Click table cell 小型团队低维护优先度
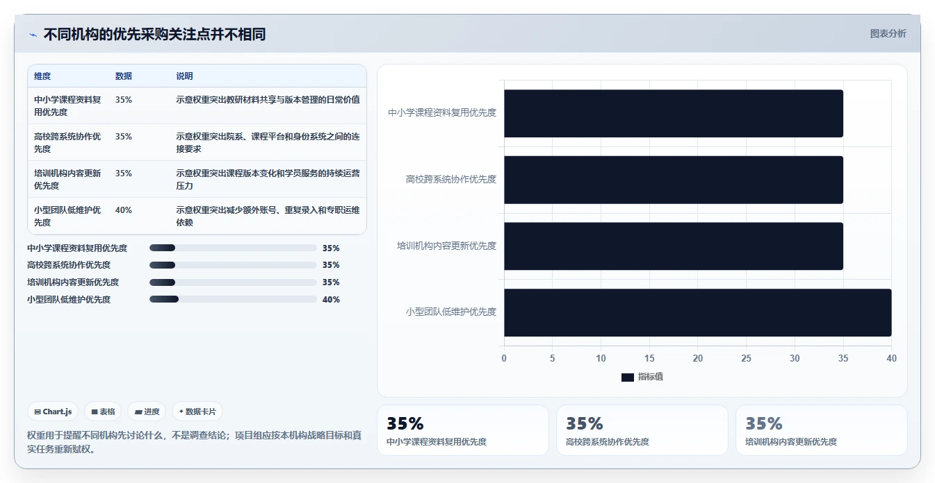The image size is (935, 483). coord(68,216)
